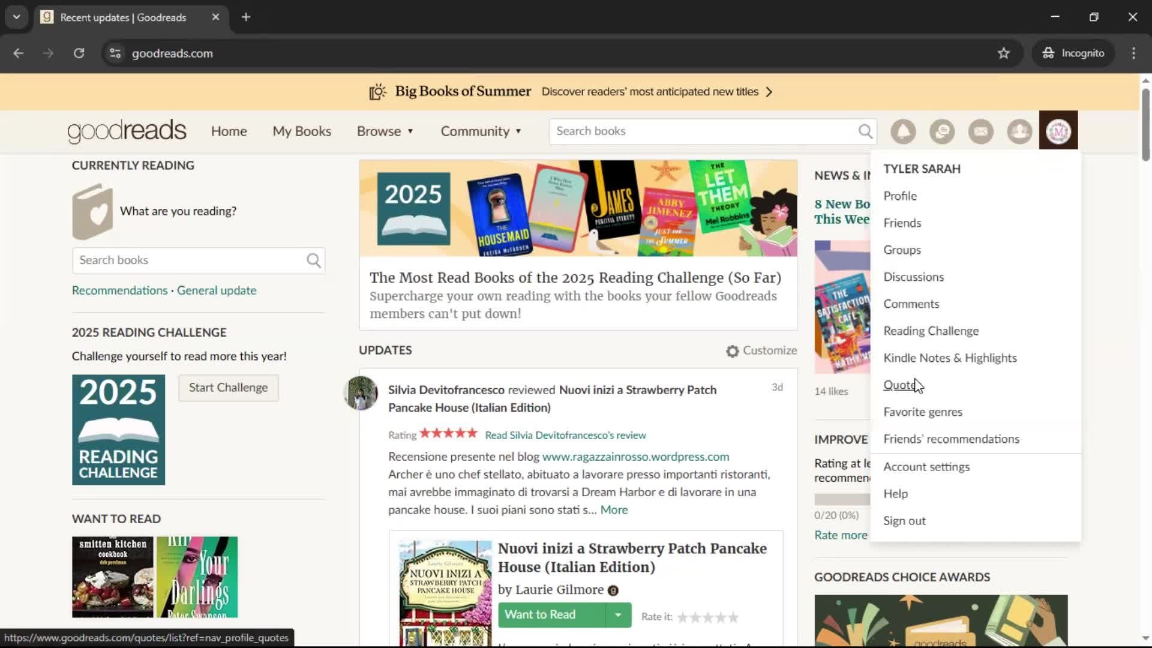
Task: Visit www.ragazzainrosso.wordpress.com link
Action: [x=636, y=457]
